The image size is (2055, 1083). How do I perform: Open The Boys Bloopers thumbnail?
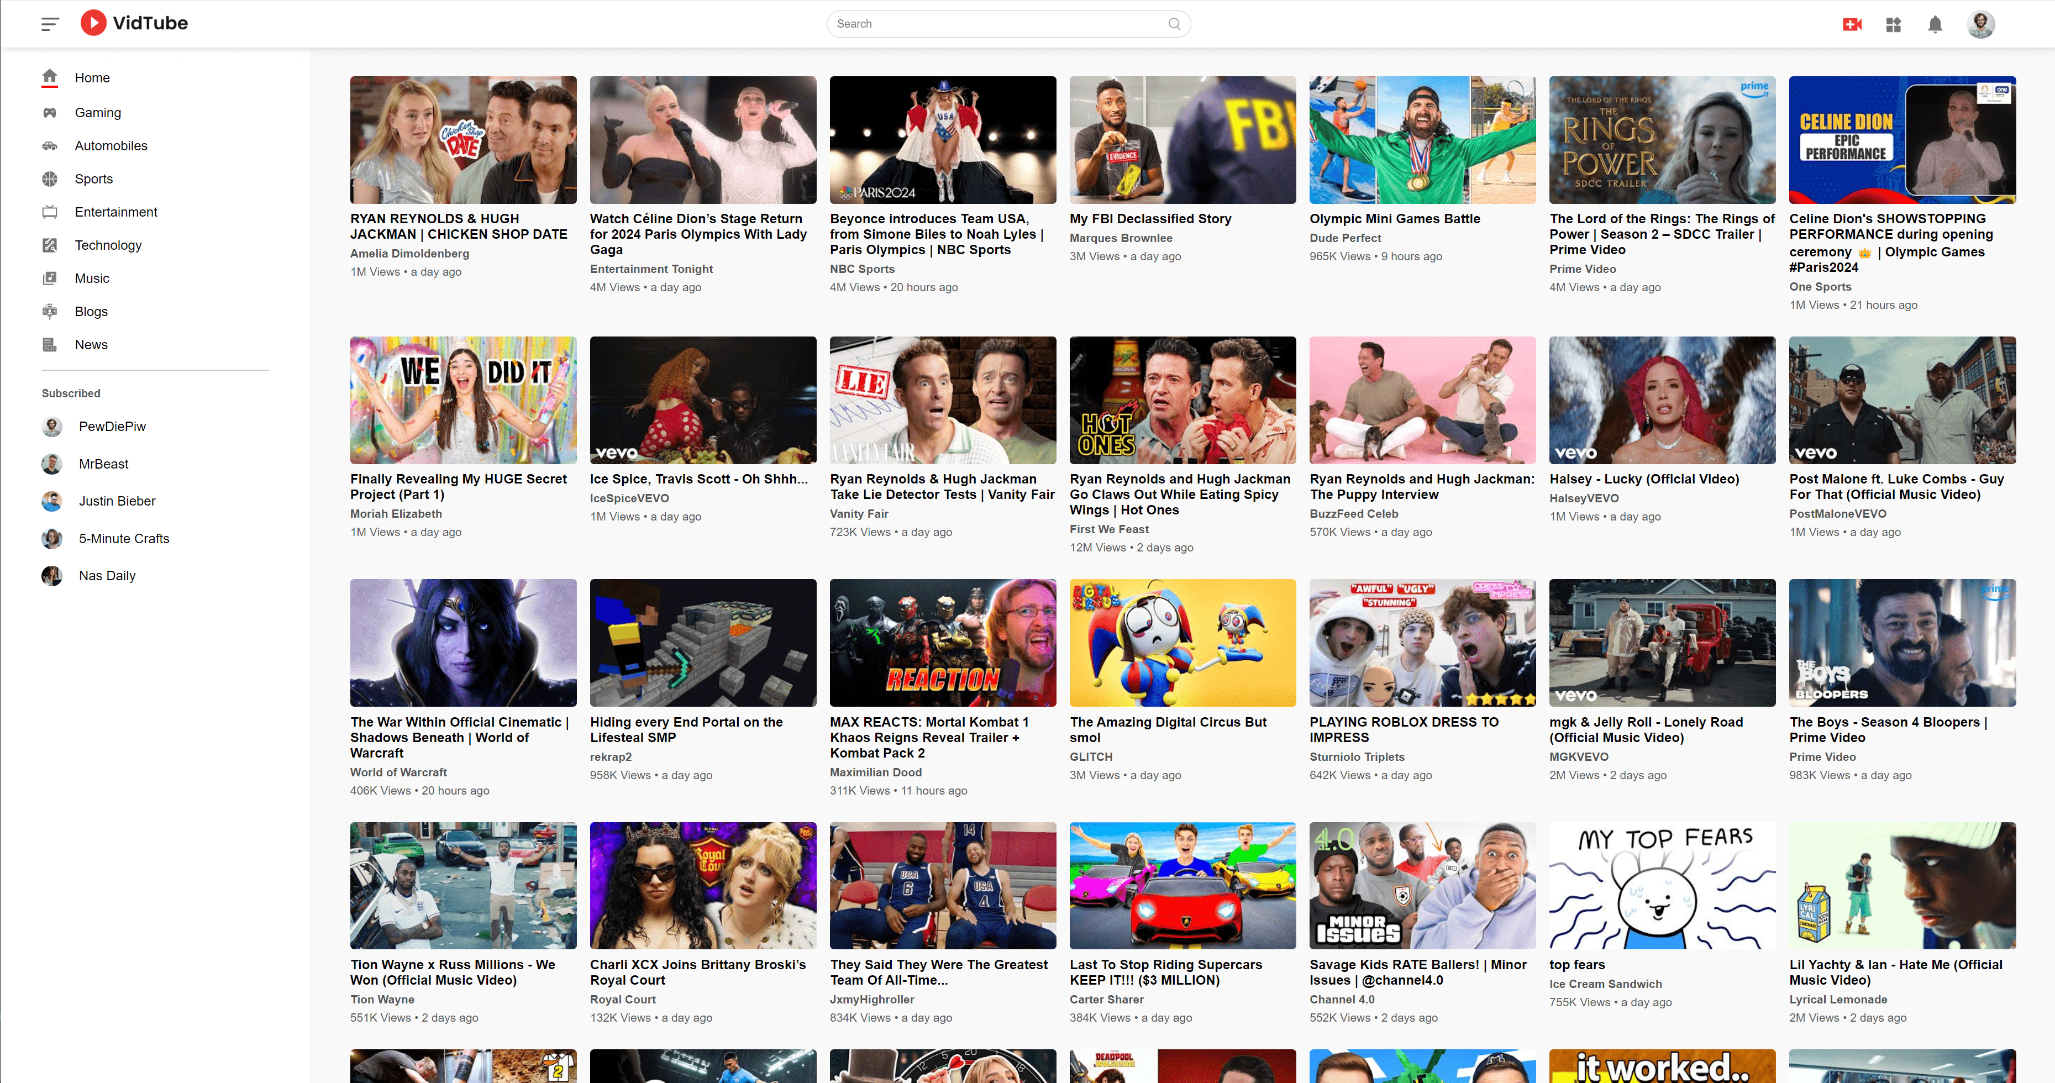coord(1902,643)
